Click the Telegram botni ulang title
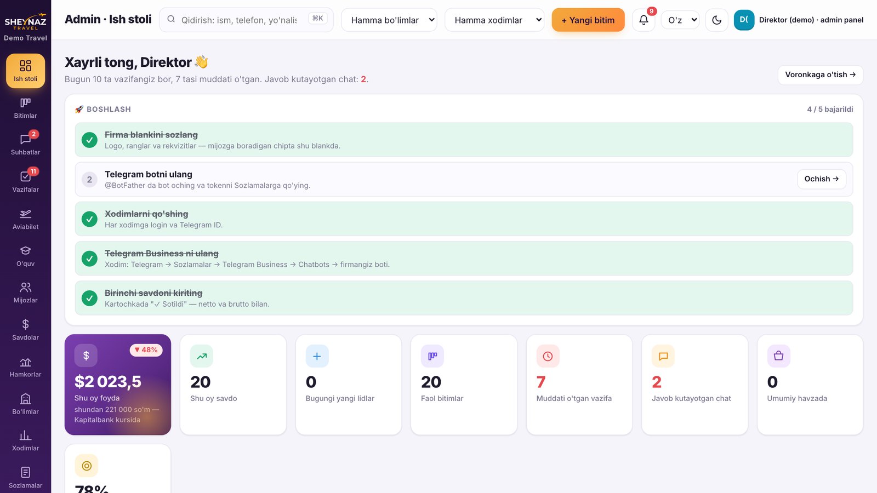The height and width of the screenshot is (493, 877). tap(149, 174)
